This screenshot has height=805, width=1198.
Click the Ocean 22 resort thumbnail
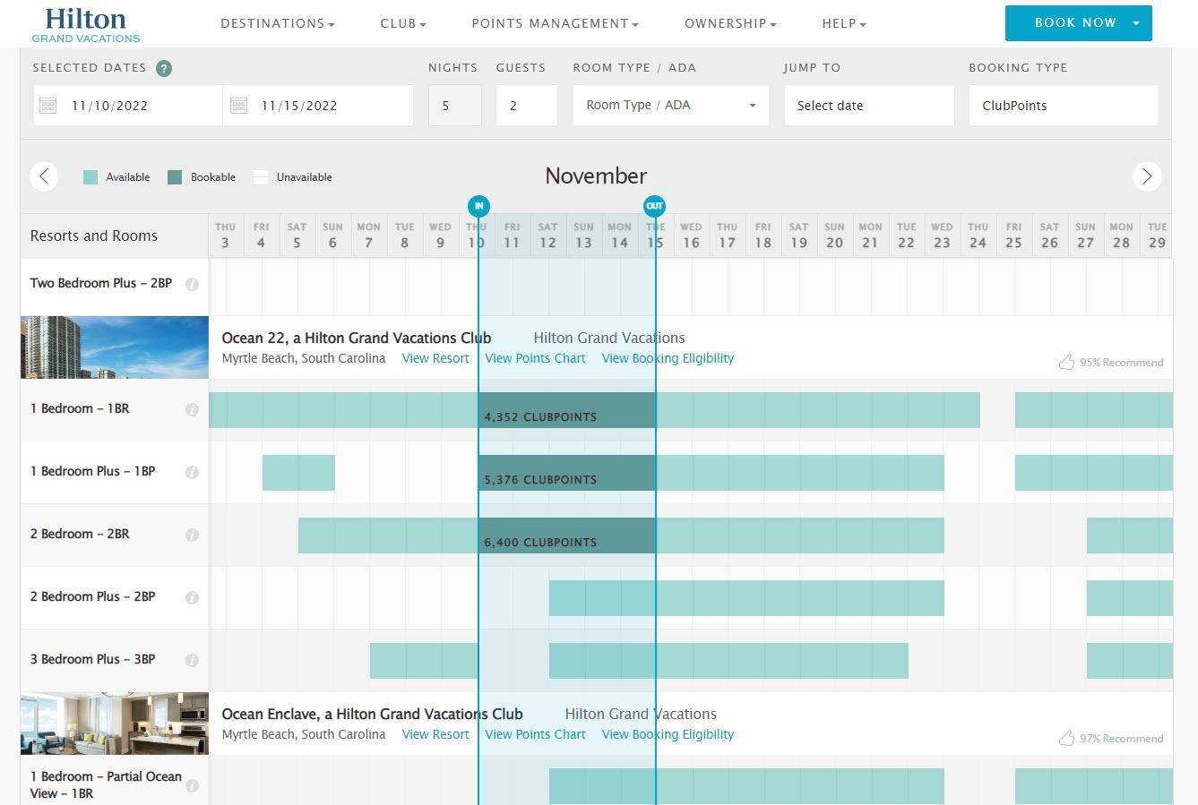[x=115, y=347]
